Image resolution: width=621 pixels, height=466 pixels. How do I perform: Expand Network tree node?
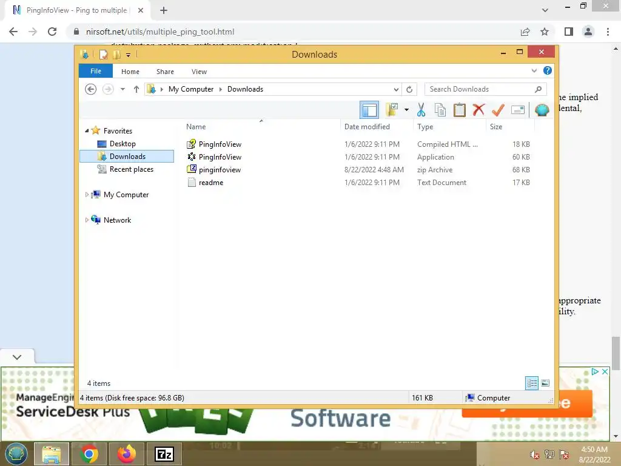point(87,220)
